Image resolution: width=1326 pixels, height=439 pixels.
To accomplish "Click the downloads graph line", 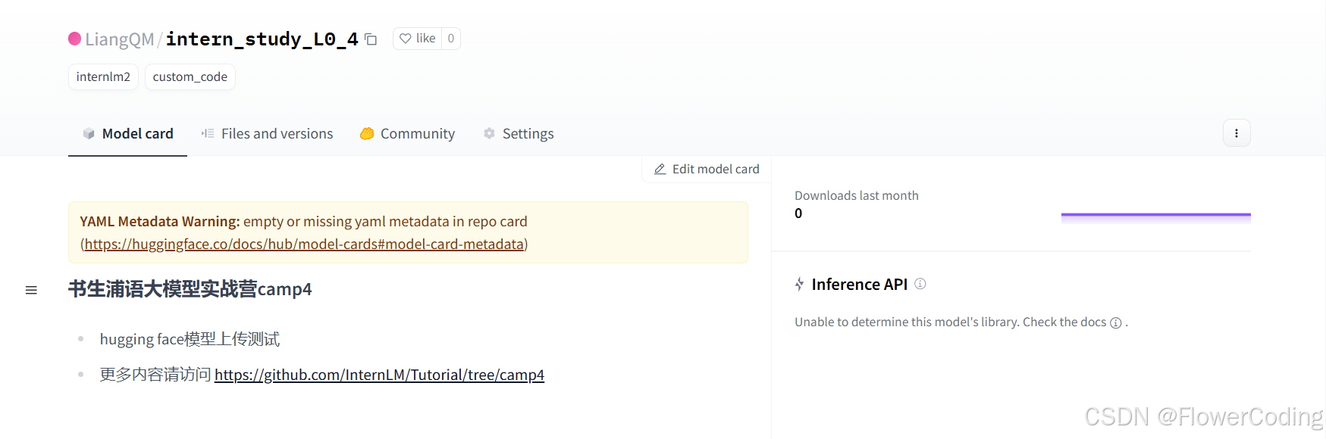I will point(1155,215).
